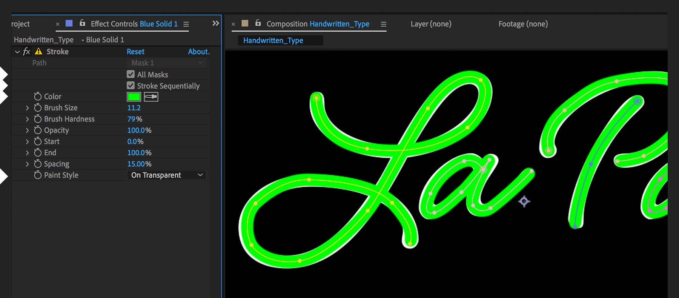The image size is (679, 298).
Task: Open the Effect Controls panel menu icon
Action: 186,24
